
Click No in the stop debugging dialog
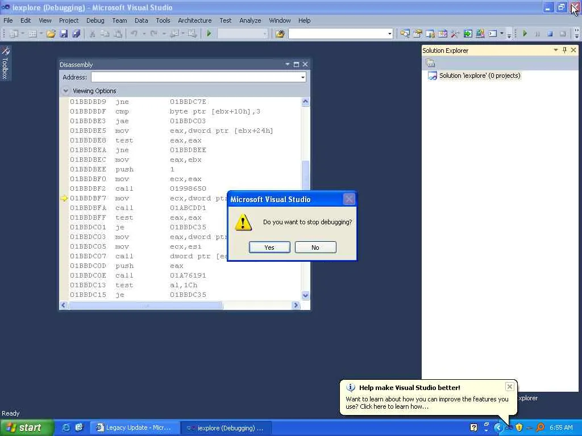315,248
